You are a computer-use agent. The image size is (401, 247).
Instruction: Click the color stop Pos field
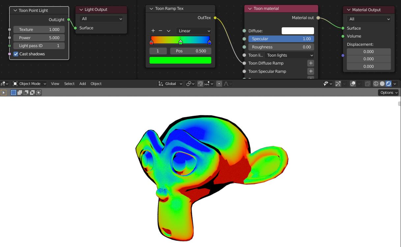point(191,51)
